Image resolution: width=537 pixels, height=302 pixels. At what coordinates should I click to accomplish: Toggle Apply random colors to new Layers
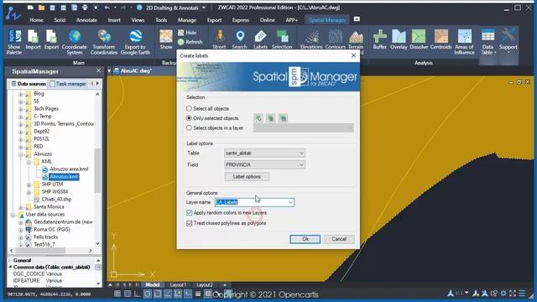pyautogui.click(x=189, y=212)
